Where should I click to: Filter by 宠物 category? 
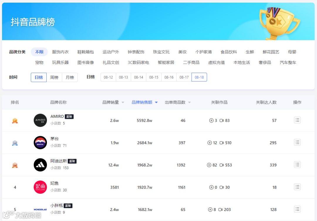[39, 63]
